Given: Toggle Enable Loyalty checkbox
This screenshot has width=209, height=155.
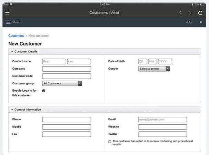Looking at the screenshot, I should [44, 91].
